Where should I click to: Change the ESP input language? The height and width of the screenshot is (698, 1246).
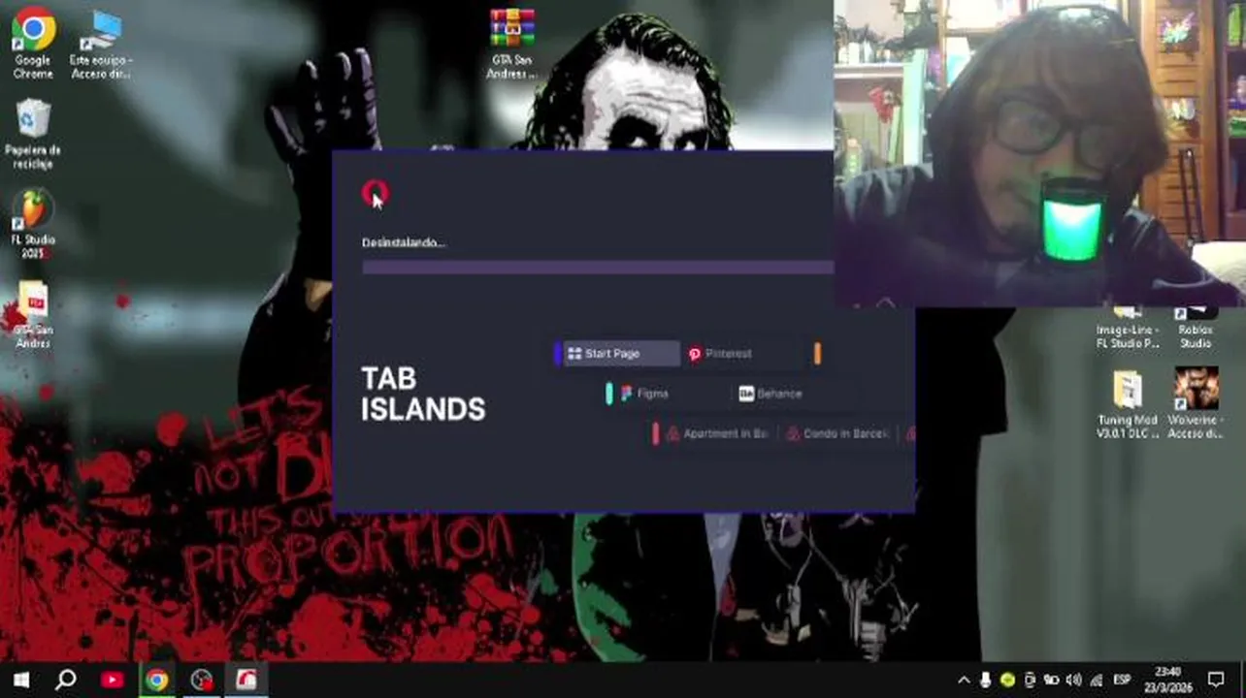1122,681
